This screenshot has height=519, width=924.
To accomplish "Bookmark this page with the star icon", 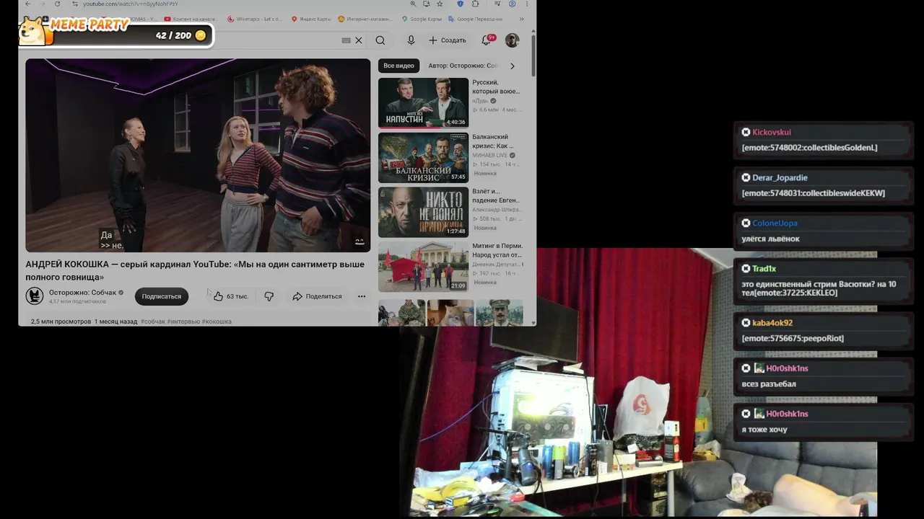I will point(440,4).
